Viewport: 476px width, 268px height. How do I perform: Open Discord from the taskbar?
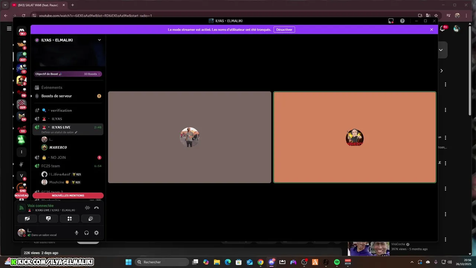tap(271, 262)
